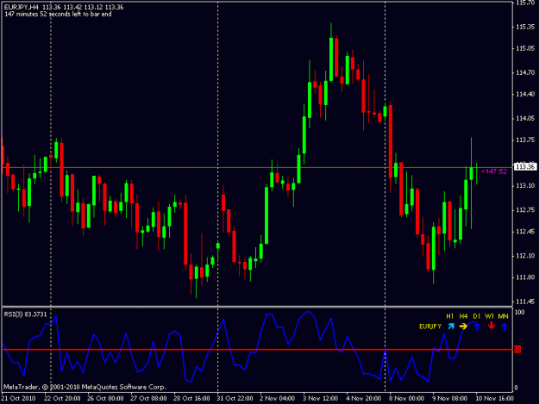Screen dimensions: 539x404
Task: Click the 10 Nov 16:00 time label
Action: (494, 399)
